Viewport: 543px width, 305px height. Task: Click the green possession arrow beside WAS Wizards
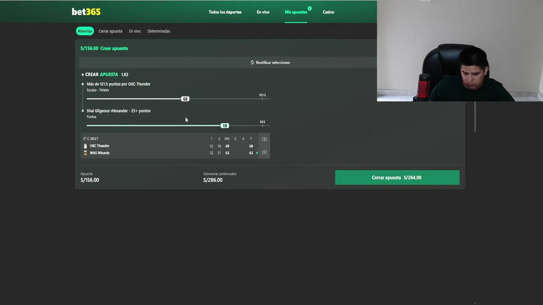tap(257, 153)
